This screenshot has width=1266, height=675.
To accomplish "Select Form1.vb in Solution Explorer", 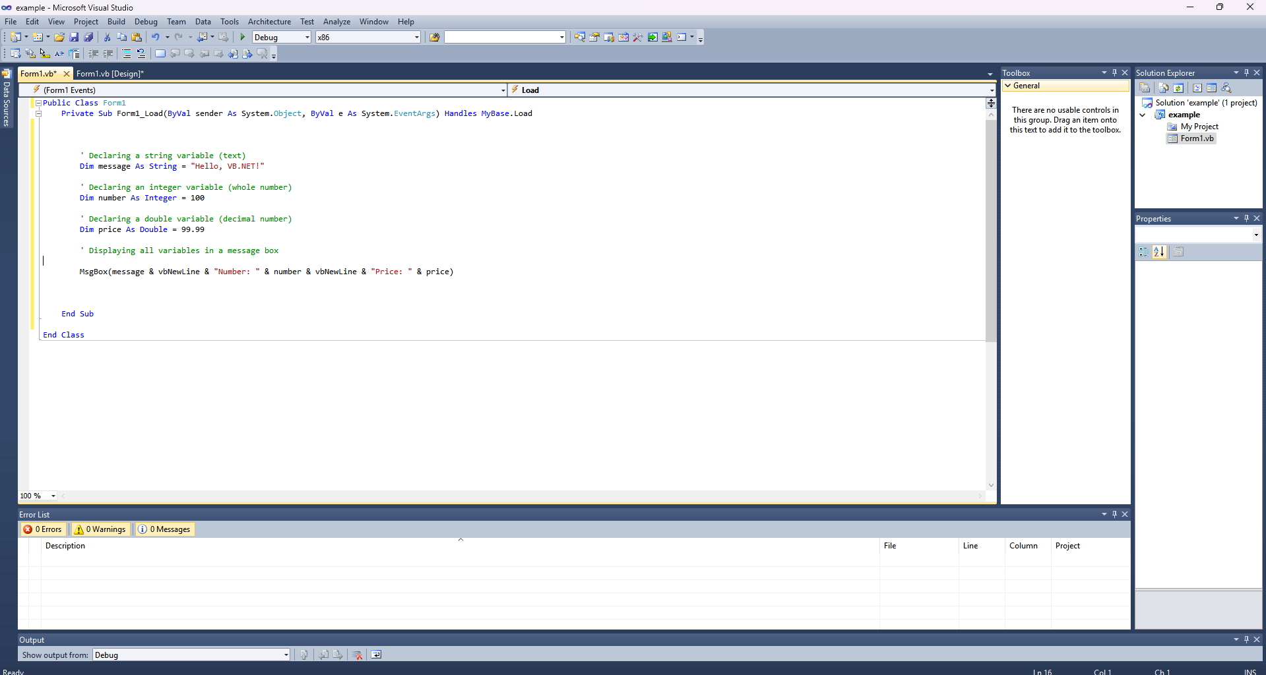I will tap(1196, 138).
